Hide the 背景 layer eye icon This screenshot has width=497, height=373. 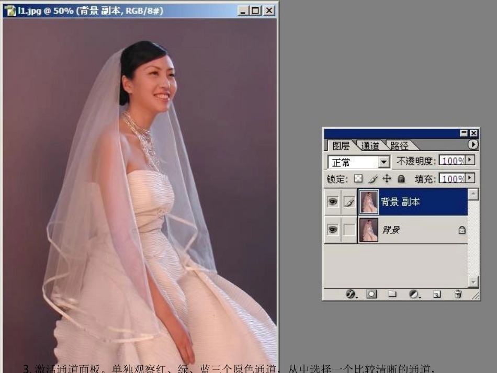[333, 229]
